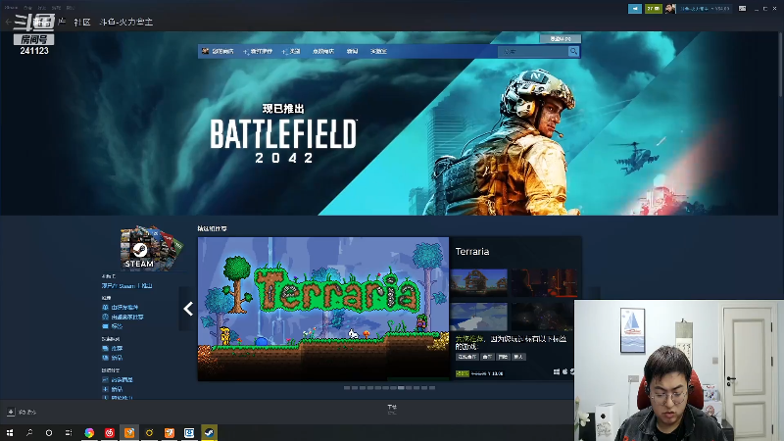
Task: Open the 现已在 Steam 上推出 gift card link
Action: (x=127, y=286)
